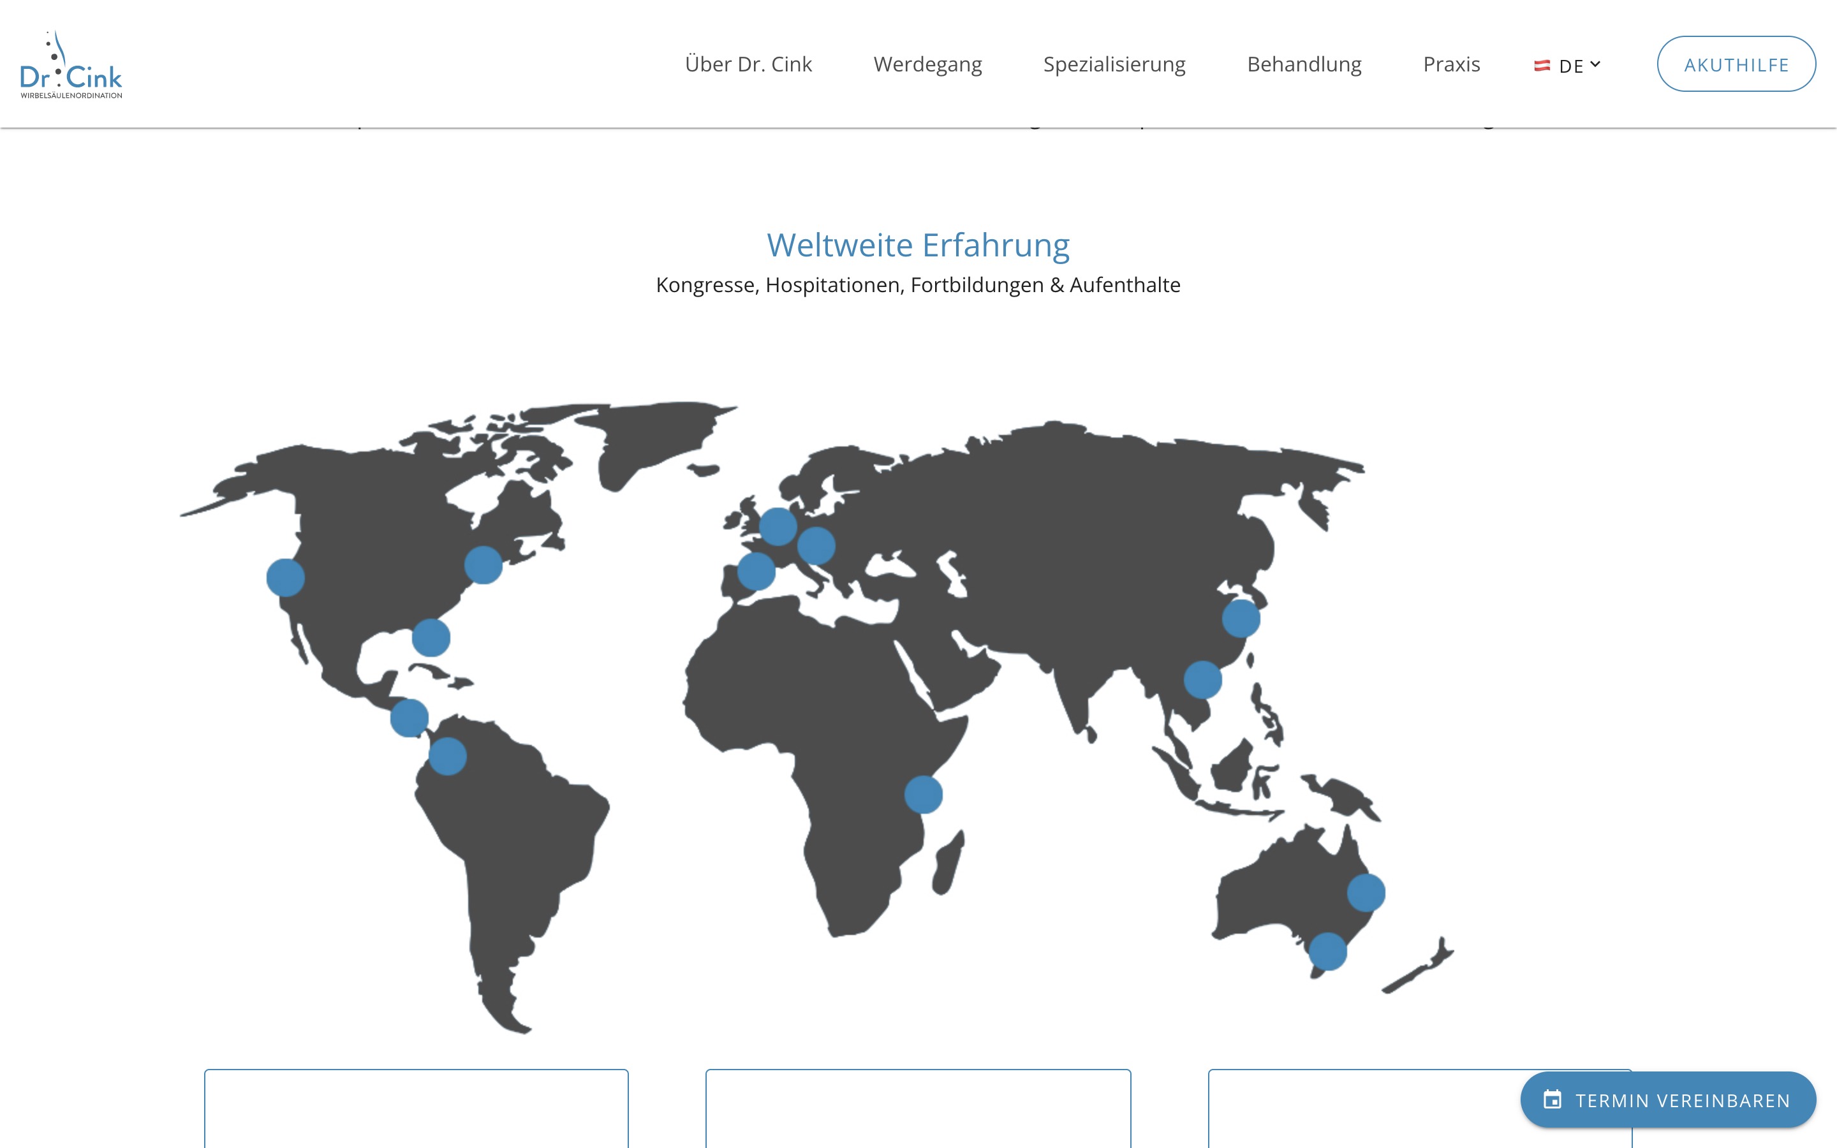Click the East Africa map marker
This screenshot has height=1148, width=1837.
point(923,795)
